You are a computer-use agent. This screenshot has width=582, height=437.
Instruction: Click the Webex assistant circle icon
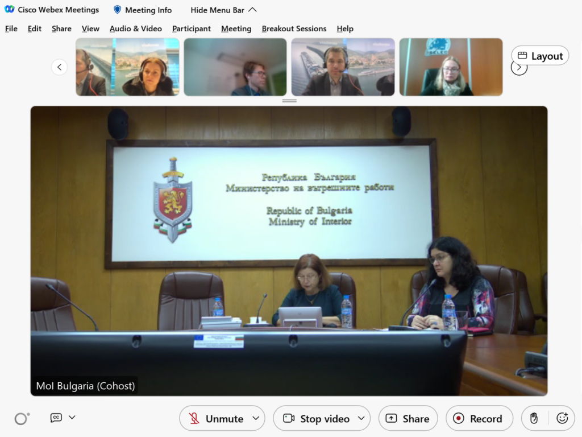[22, 419]
